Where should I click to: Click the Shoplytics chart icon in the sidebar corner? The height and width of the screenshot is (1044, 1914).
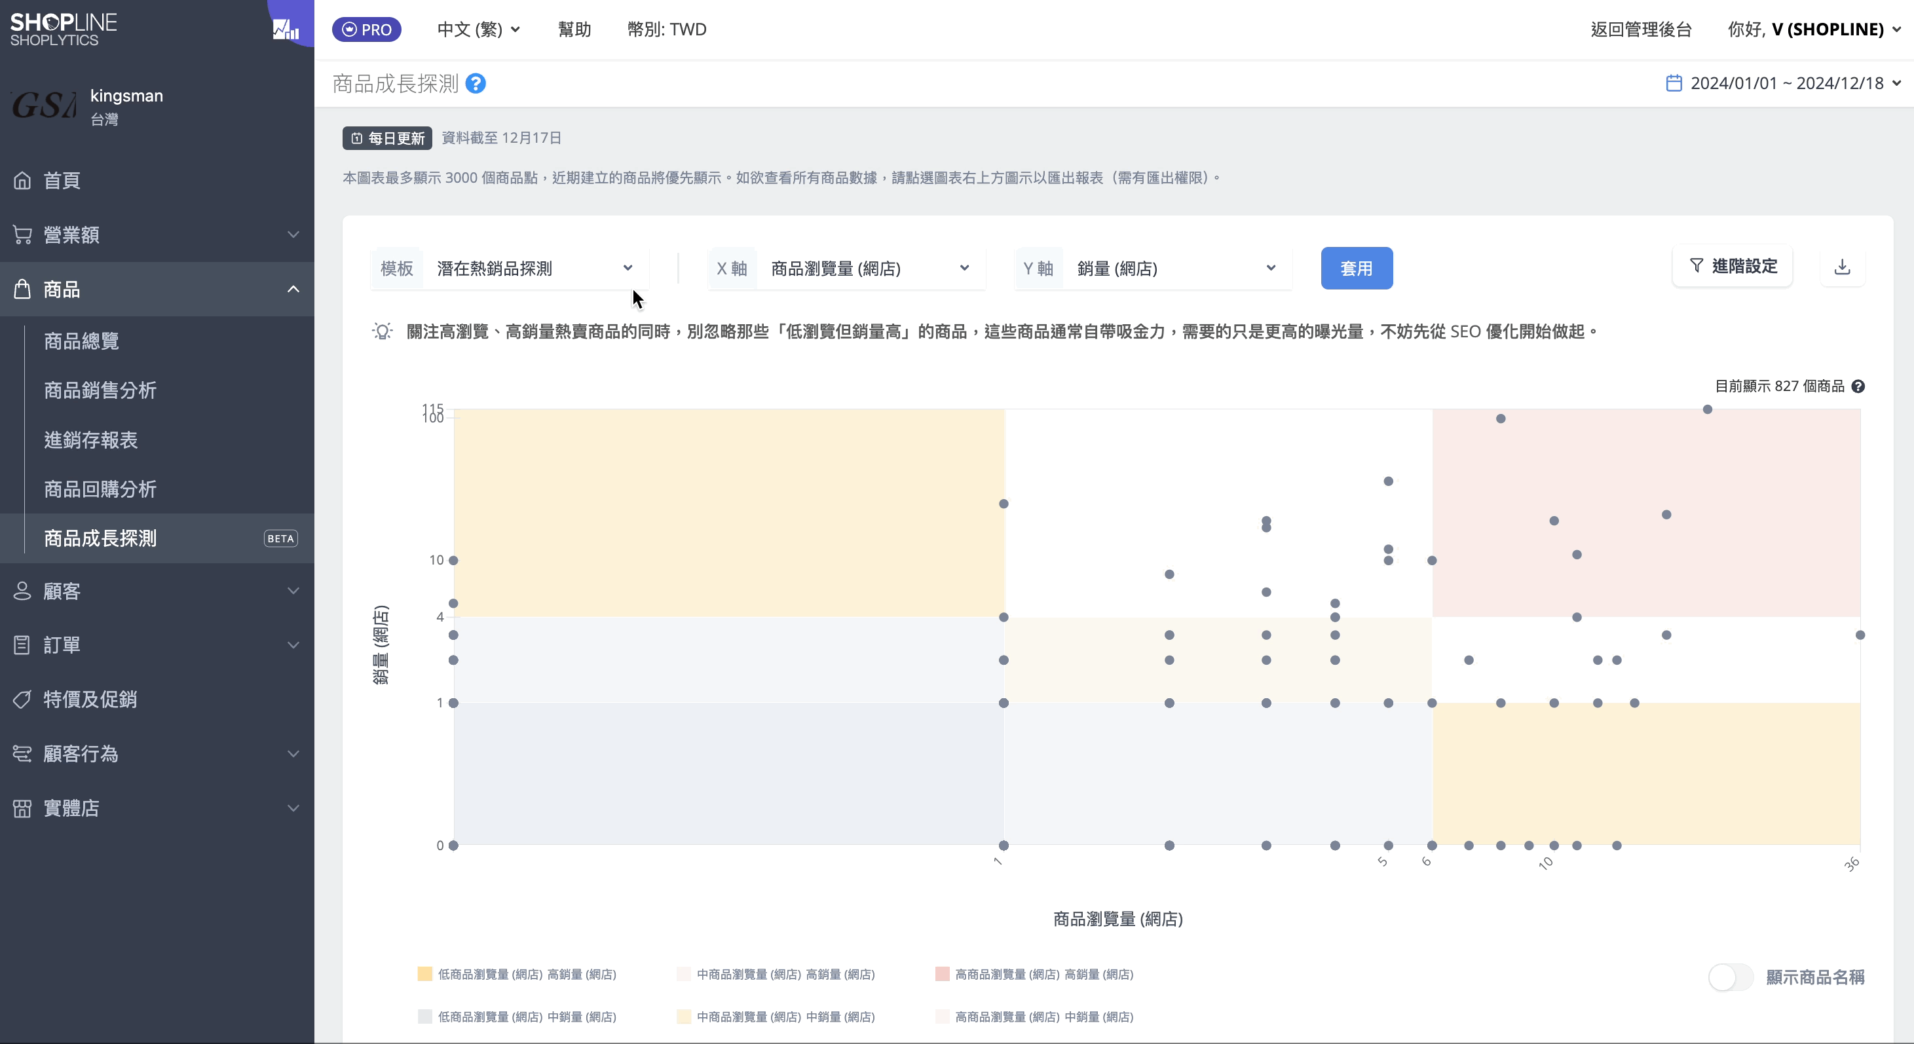coord(286,29)
